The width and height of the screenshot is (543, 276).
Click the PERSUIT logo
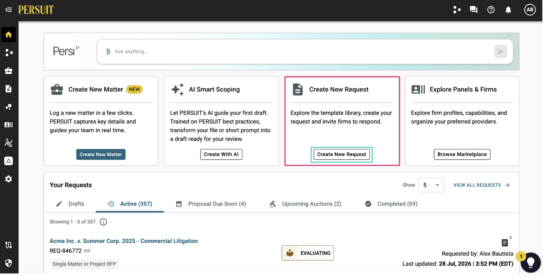click(x=36, y=10)
